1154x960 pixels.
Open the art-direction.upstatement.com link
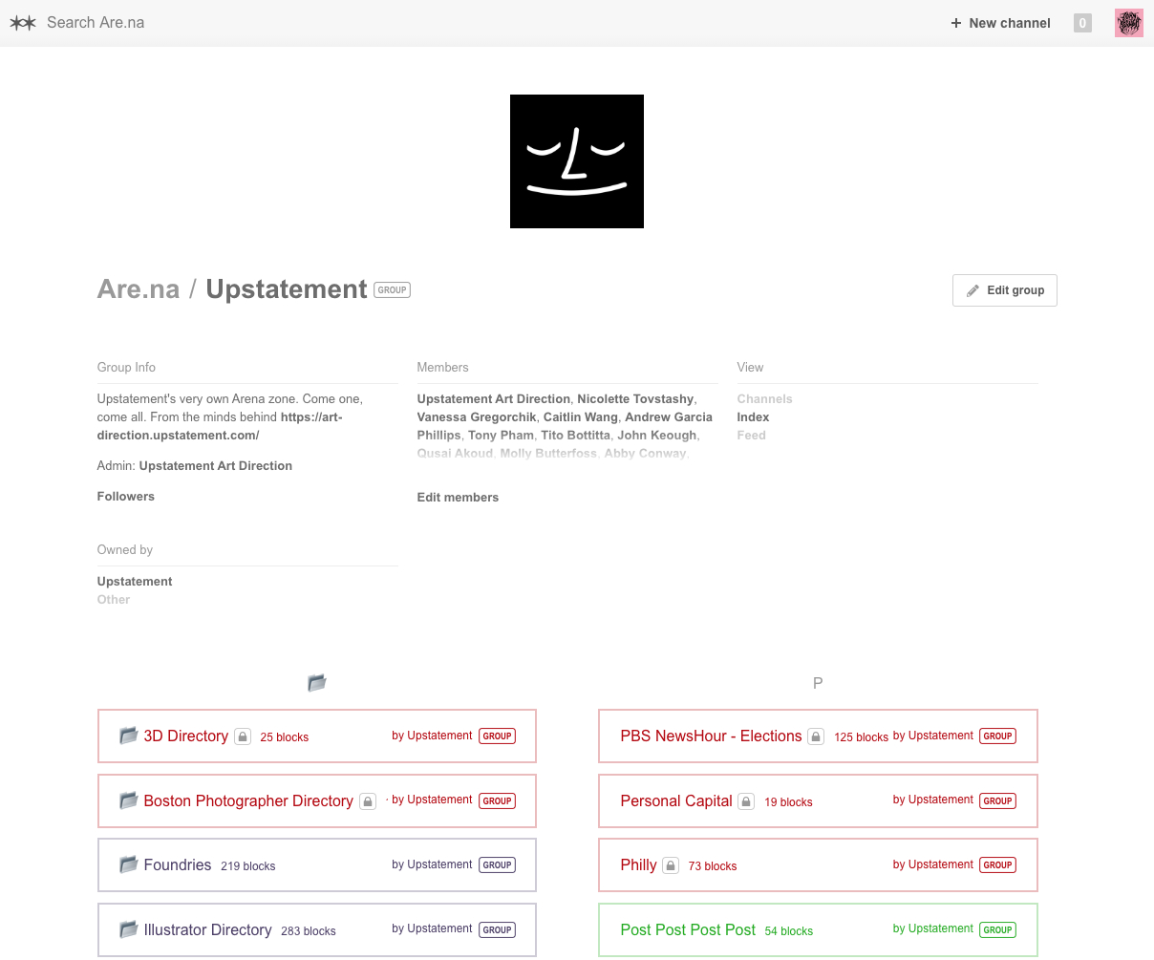point(220,426)
